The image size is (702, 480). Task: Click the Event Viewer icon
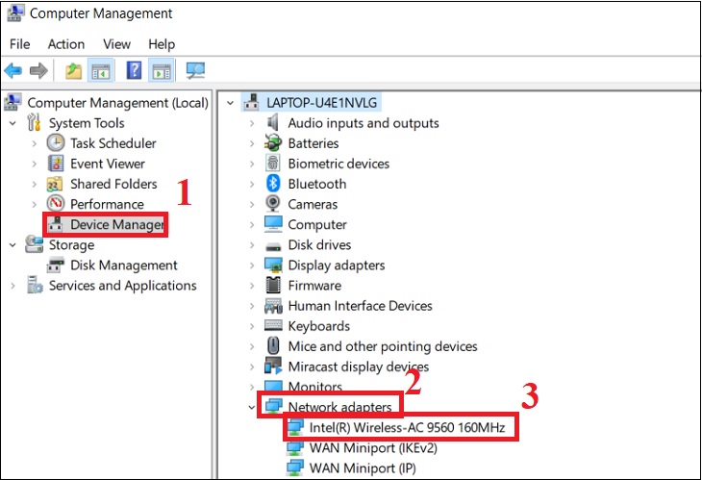(56, 164)
